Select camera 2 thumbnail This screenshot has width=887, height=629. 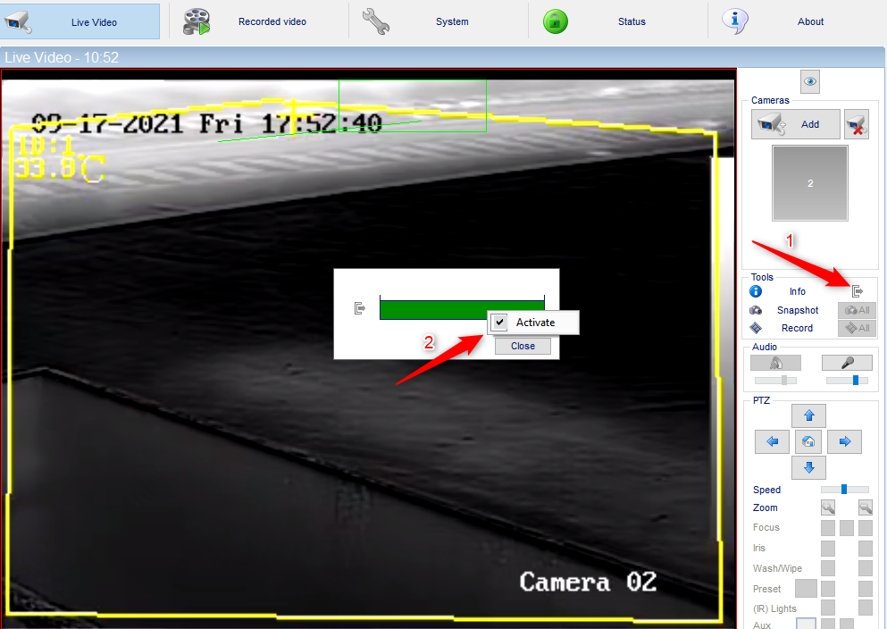810,183
